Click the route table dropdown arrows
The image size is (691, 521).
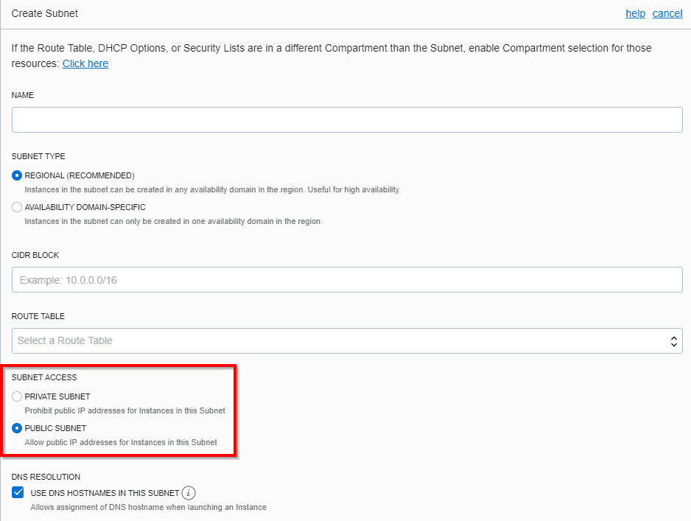click(x=674, y=341)
